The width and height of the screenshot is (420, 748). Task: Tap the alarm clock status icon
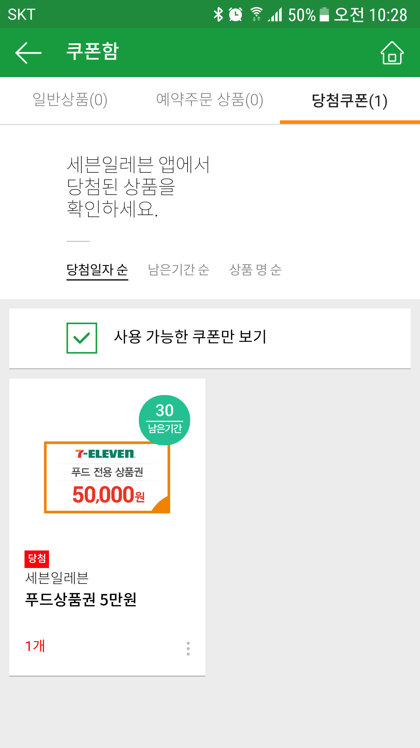click(235, 15)
